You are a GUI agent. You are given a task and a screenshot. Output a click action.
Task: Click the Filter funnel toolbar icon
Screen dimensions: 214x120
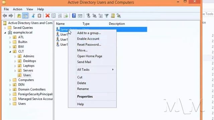tap(106, 16)
